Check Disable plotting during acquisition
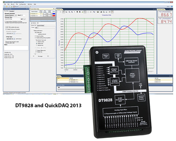This screenshot has width=176, height=141. pos(35,38)
